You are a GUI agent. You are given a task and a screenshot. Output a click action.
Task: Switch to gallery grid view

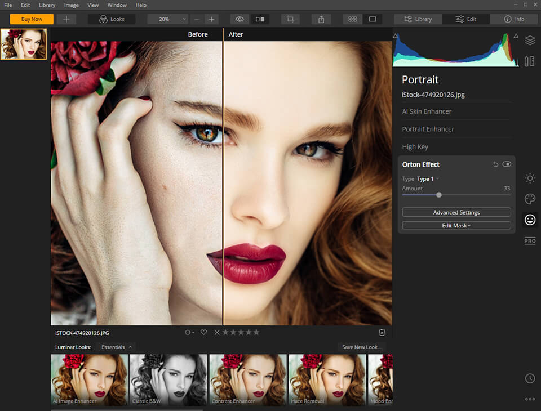point(352,19)
